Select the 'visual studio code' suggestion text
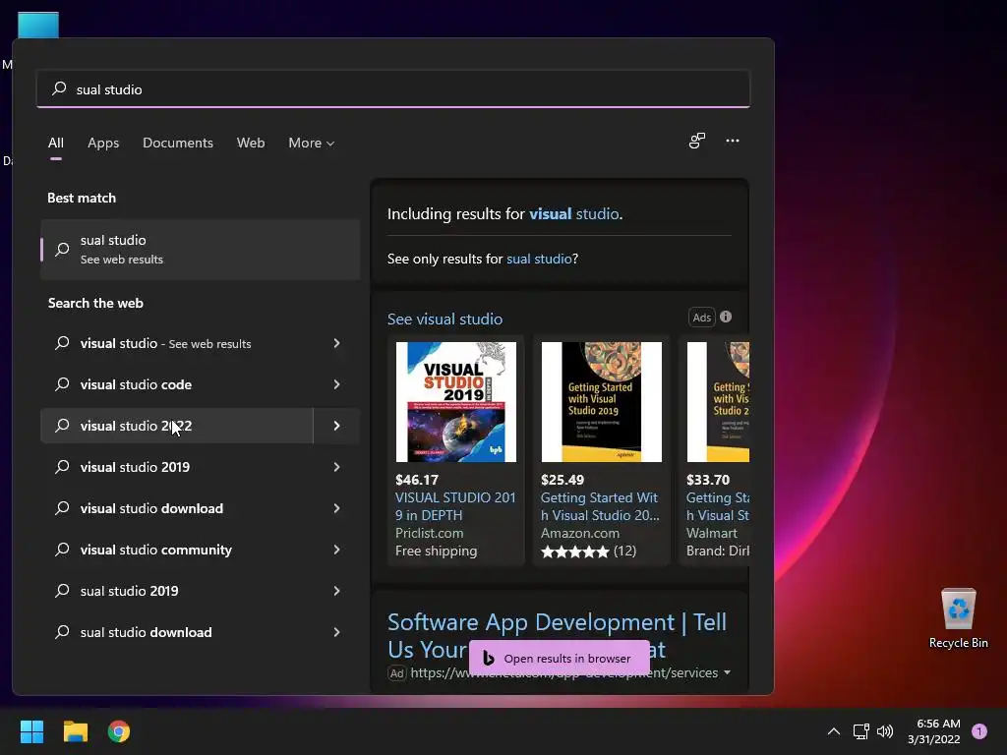1007x755 pixels. 136,384
